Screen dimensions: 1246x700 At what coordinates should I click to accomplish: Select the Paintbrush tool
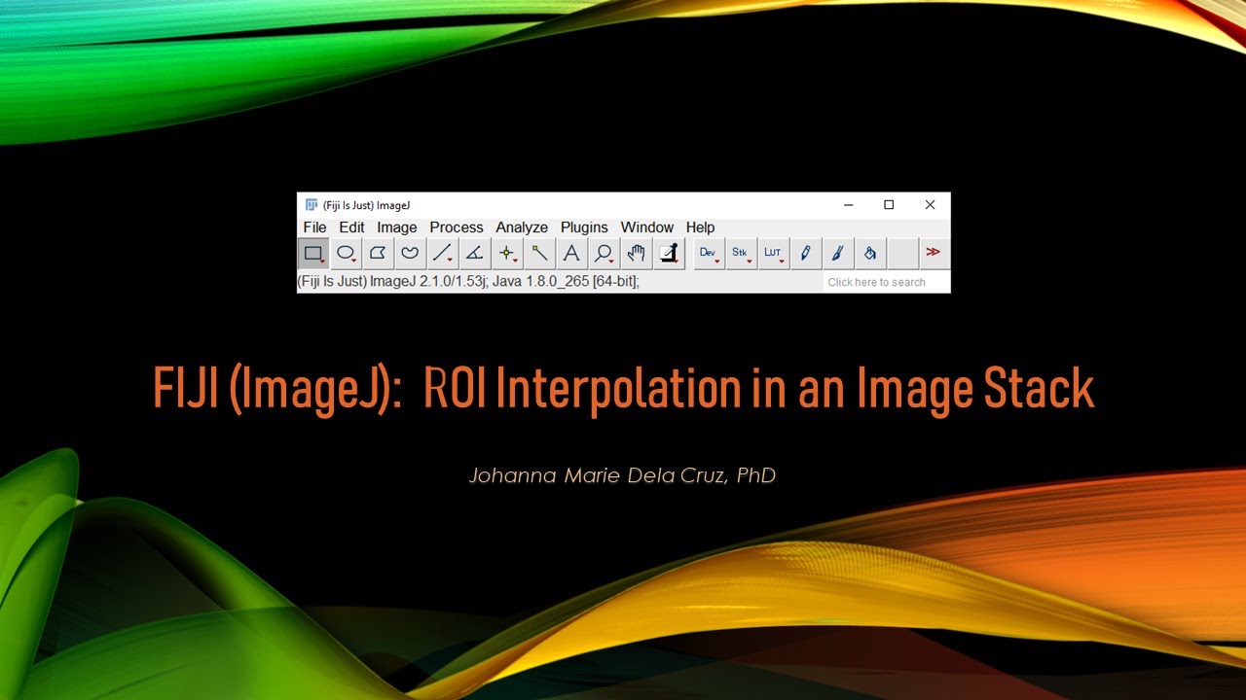point(837,253)
